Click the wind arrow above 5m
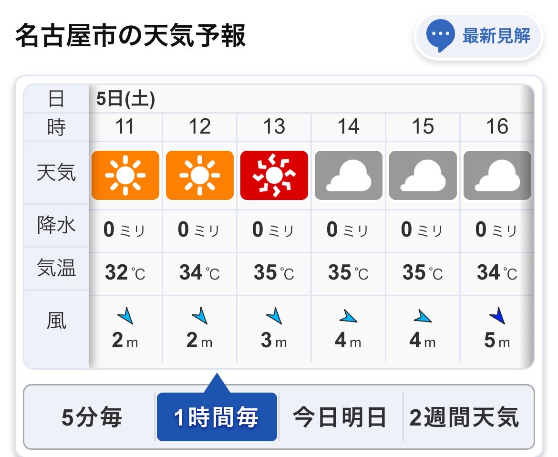The image size is (558, 457). [497, 315]
